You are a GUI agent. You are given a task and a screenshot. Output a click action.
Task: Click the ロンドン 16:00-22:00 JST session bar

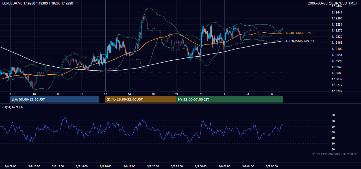[x=141, y=99]
